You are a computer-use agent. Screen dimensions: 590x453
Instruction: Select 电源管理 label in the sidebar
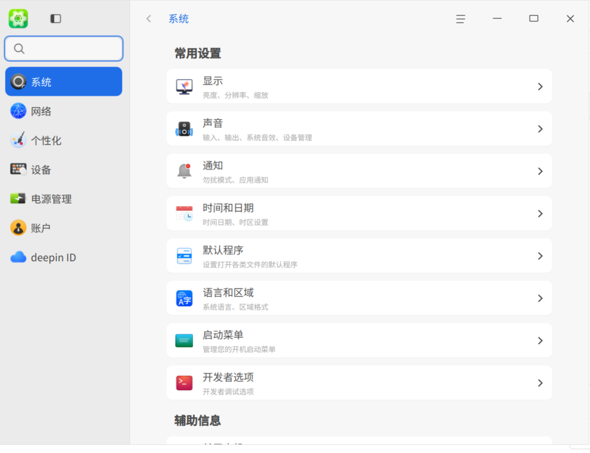coord(52,199)
